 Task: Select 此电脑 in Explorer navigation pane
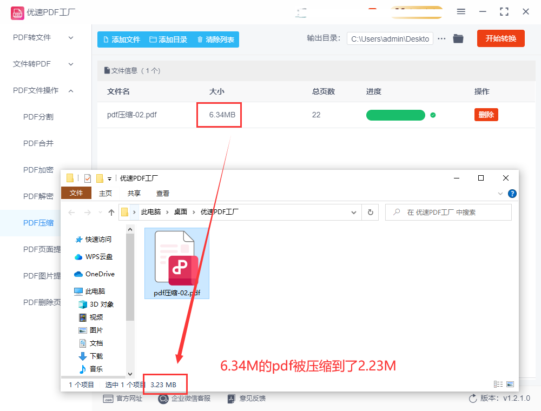point(90,291)
